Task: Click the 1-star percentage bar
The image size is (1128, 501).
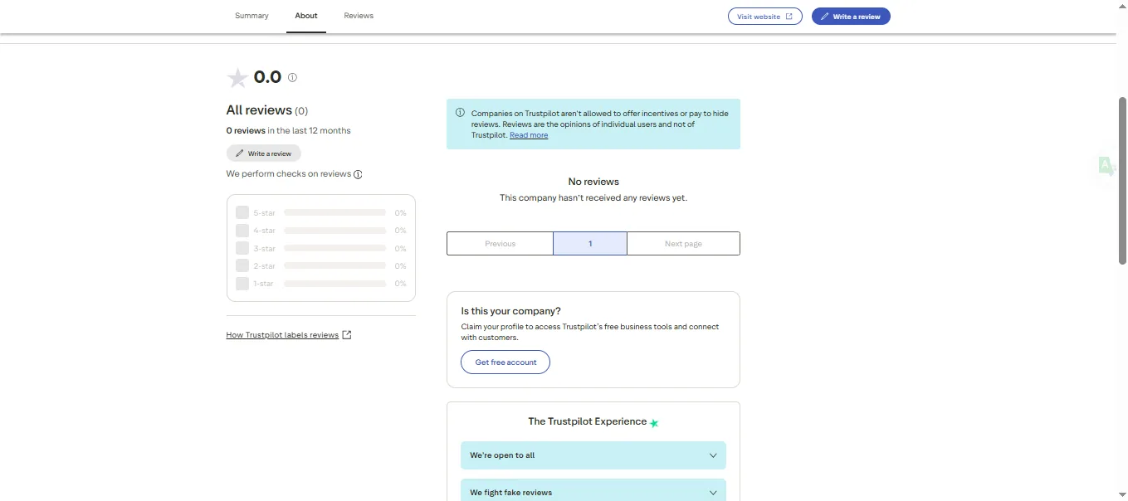Action: [x=334, y=284]
